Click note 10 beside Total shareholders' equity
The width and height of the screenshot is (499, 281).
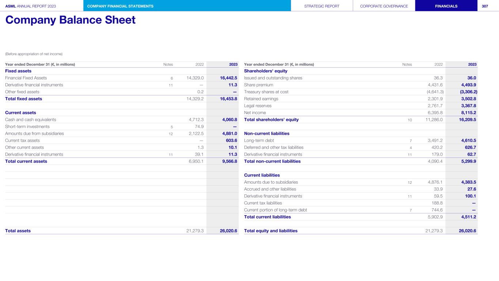(409, 120)
